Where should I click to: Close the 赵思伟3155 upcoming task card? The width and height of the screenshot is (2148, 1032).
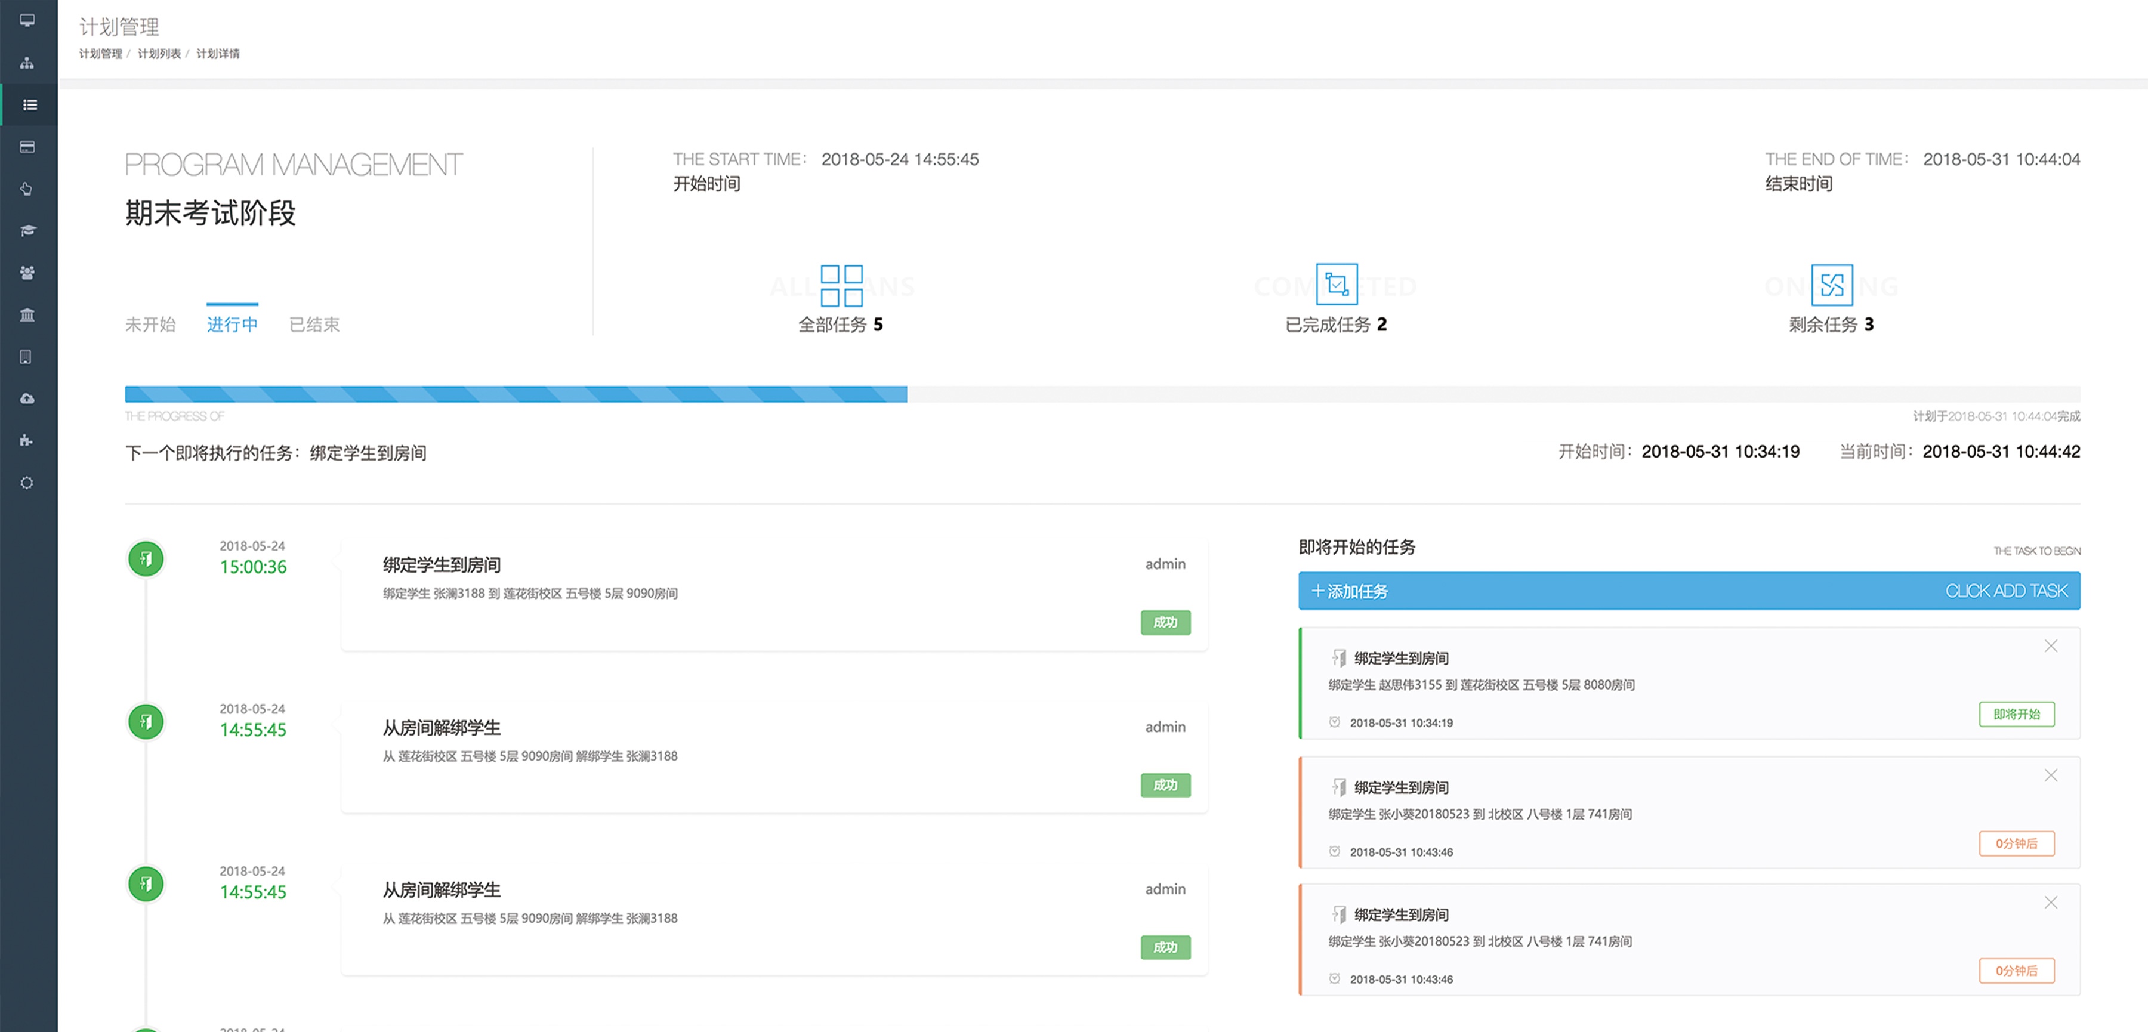[x=2050, y=646]
